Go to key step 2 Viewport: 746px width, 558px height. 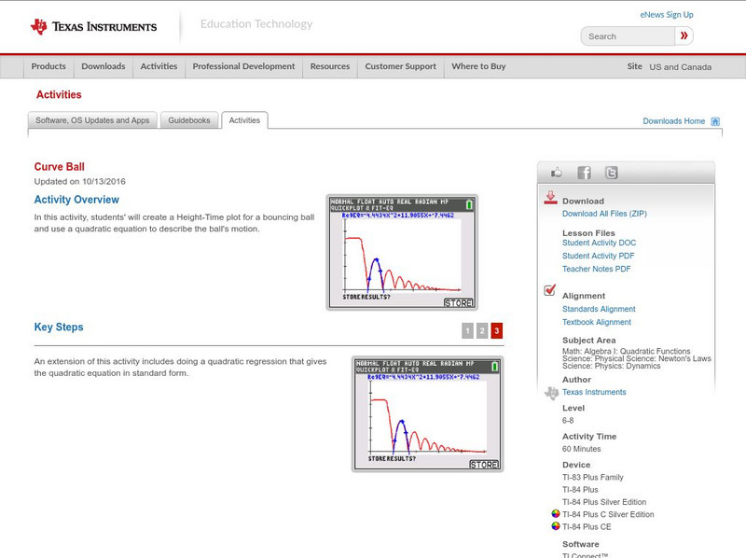(482, 330)
